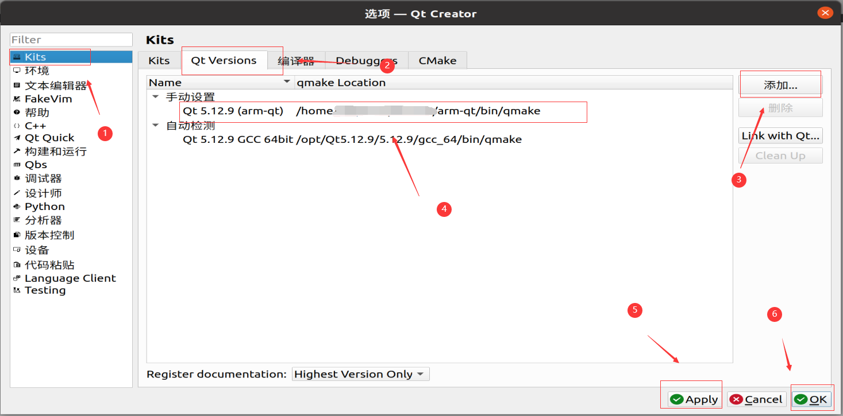Click the 删除 button
843x416 pixels.
tap(780, 108)
